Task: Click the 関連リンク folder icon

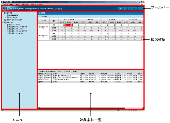Action: [x=5, y=23]
